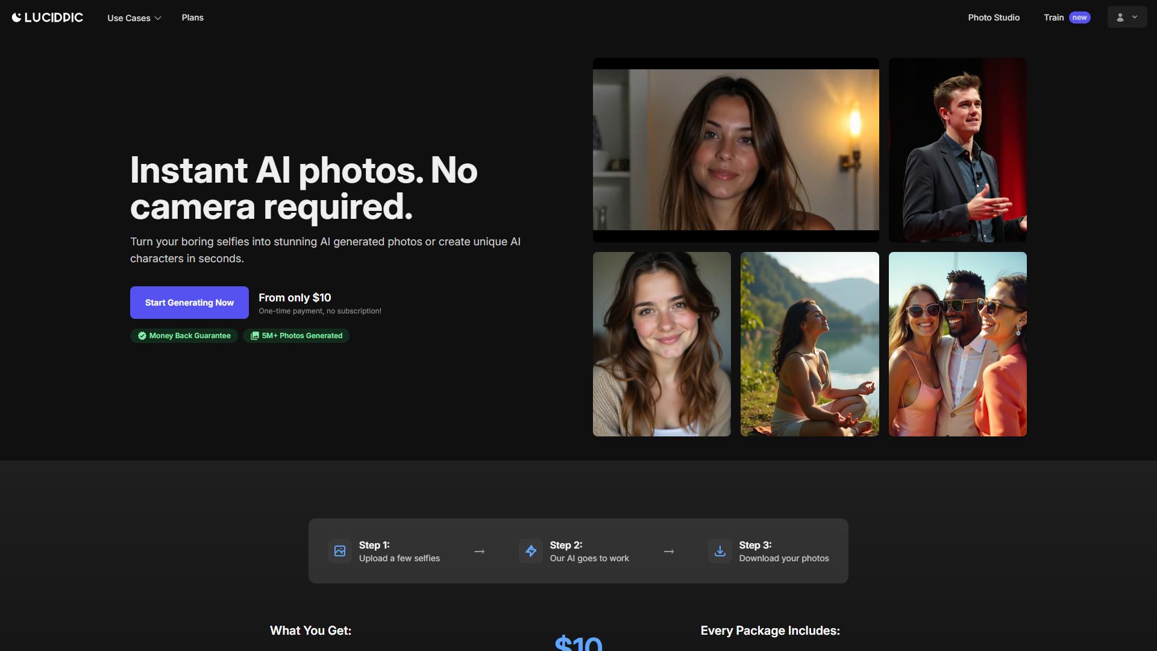
Task: Open the man in suit speaker photo
Action: pos(958,150)
